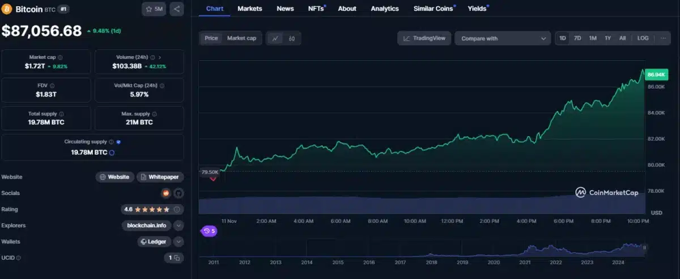Open the GitHub social link icon
This screenshot has height=279, width=680.
tap(178, 193)
